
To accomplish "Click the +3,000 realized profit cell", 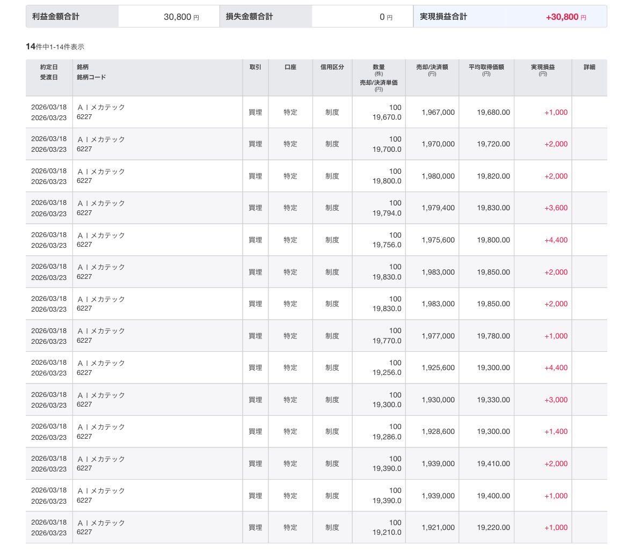I will tap(556, 400).
